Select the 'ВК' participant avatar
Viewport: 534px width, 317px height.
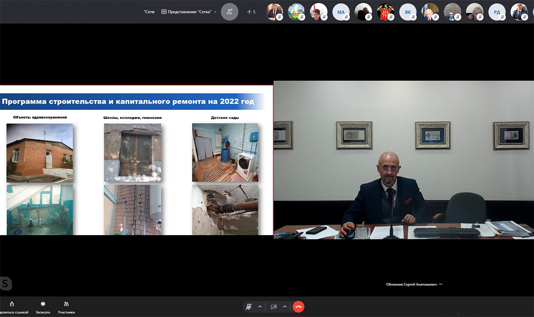(408, 12)
